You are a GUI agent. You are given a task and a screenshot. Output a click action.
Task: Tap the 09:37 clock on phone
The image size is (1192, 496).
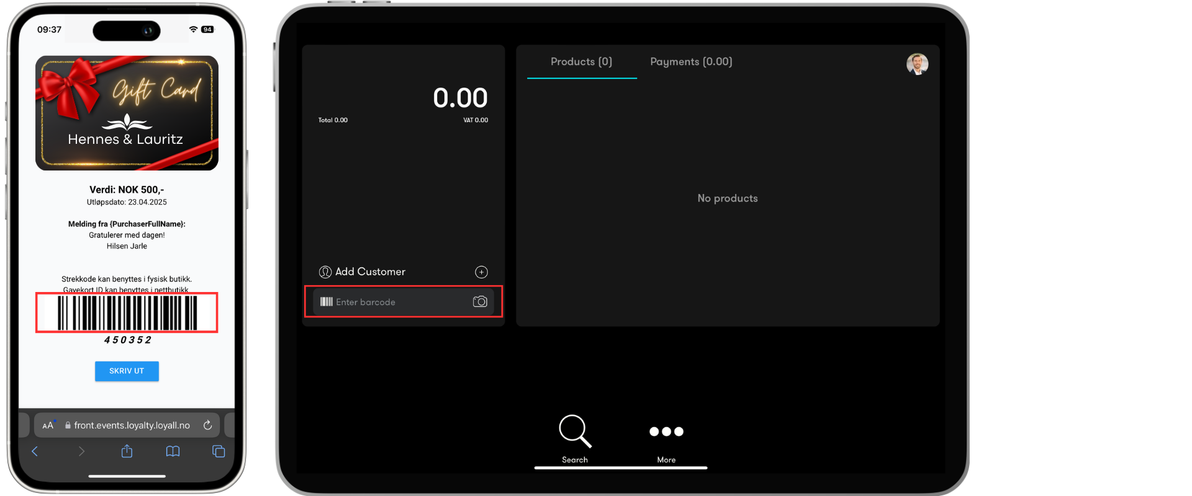(x=49, y=29)
